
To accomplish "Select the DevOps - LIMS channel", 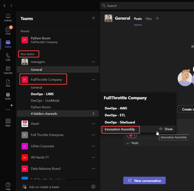I will (42, 94).
